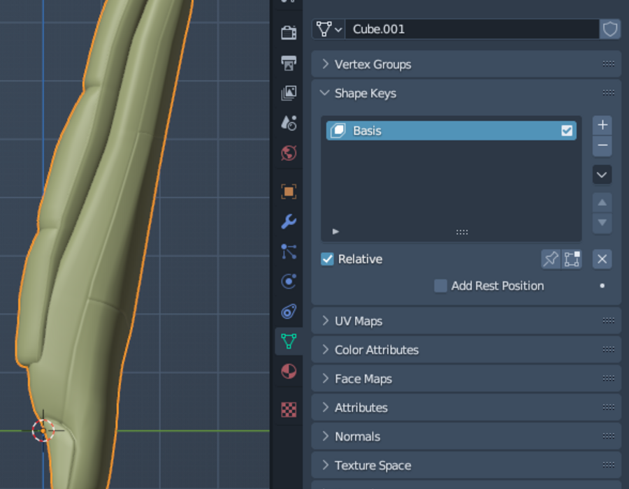This screenshot has width=629, height=489.
Task: Open the Scene properties tab
Action: point(289,123)
